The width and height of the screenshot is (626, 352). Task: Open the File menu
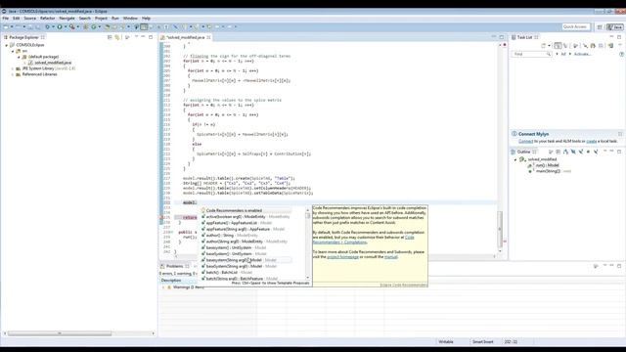point(5,19)
